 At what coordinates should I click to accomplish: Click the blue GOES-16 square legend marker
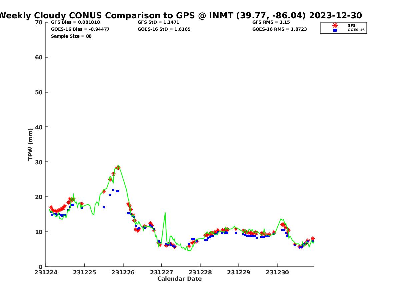click(x=335, y=30)
